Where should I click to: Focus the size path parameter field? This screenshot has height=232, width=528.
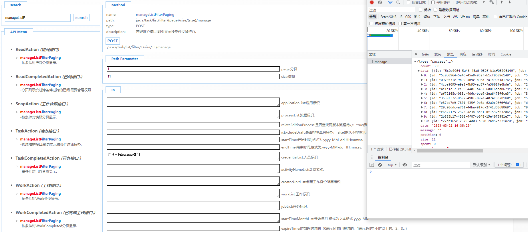click(x=193, y=76)
